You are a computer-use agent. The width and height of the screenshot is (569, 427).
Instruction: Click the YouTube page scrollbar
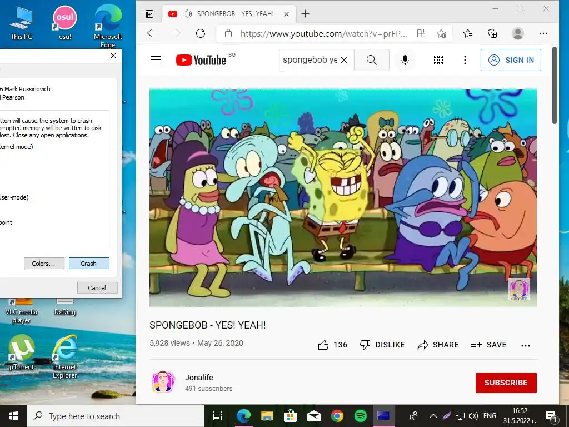(x=555, y=85)
